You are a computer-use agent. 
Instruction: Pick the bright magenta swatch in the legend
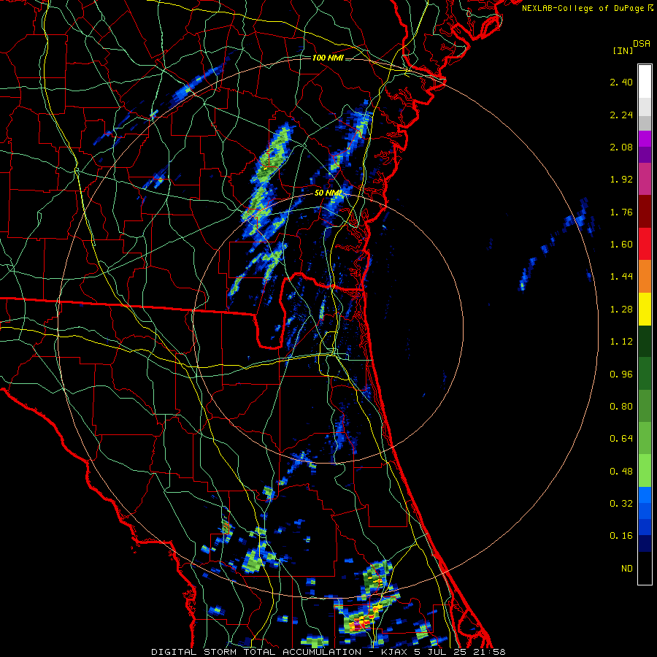645,139
